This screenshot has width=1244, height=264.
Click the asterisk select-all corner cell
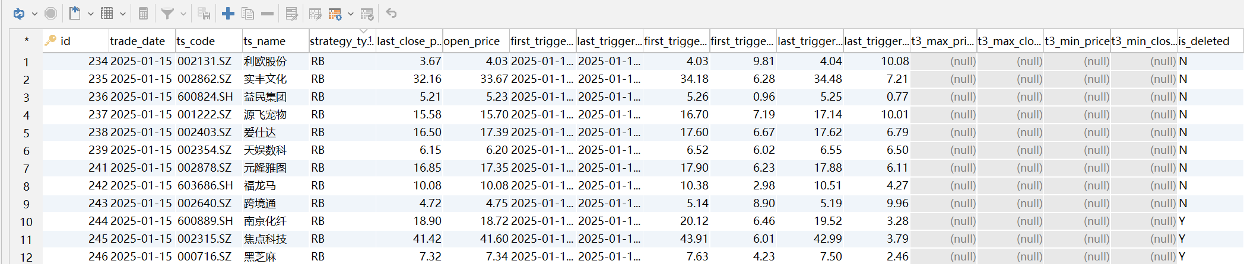click(x=26, y=41)
